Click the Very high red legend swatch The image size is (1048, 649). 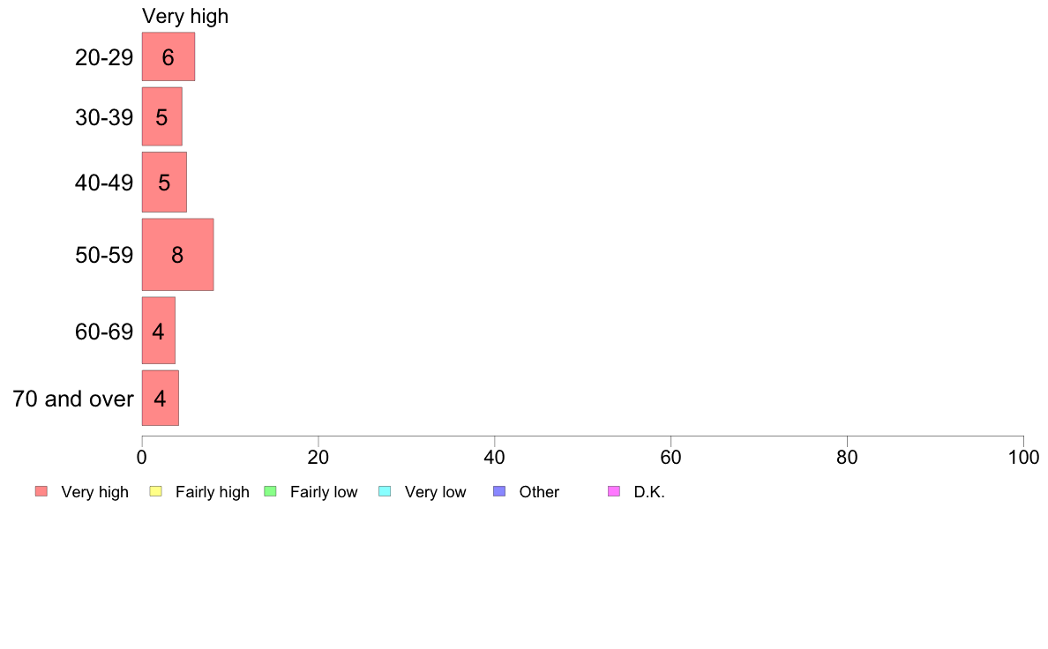41,491
